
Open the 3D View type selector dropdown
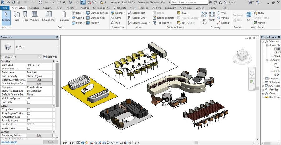click(x=57, y=47)
